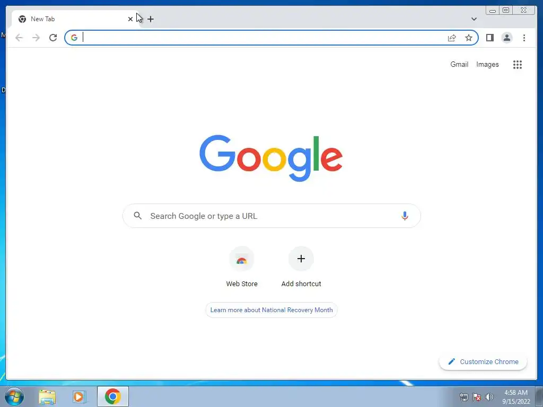Expand the tab search chevron

click(474, 19)
